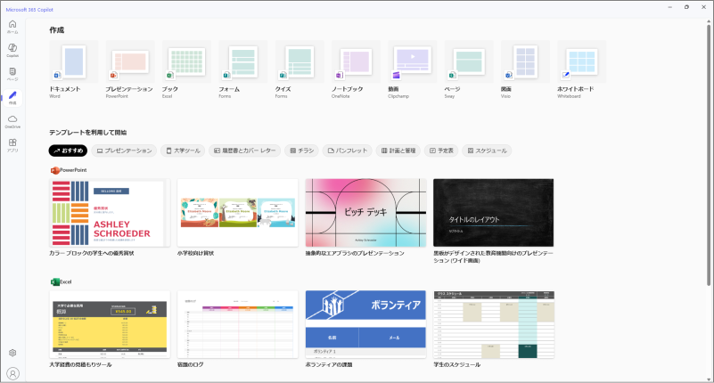Open the Ashley Schroeder color block award template

tap(110, 213)
